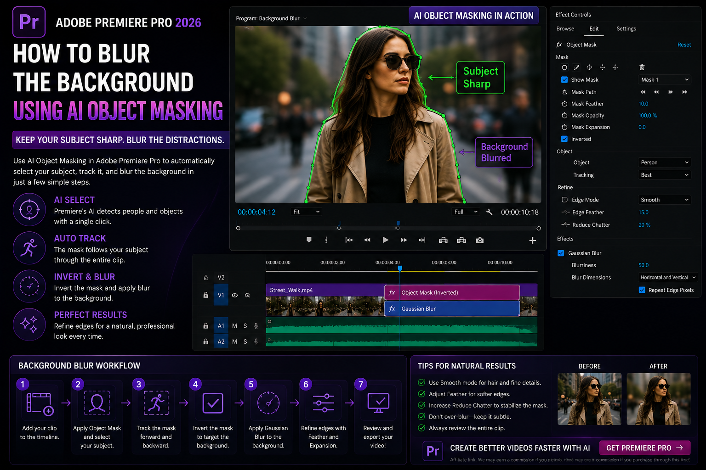Screen dimensions: 706x470
Task: Open the Edge Mode dropdown showing Smooth
Action: [665, 200]
